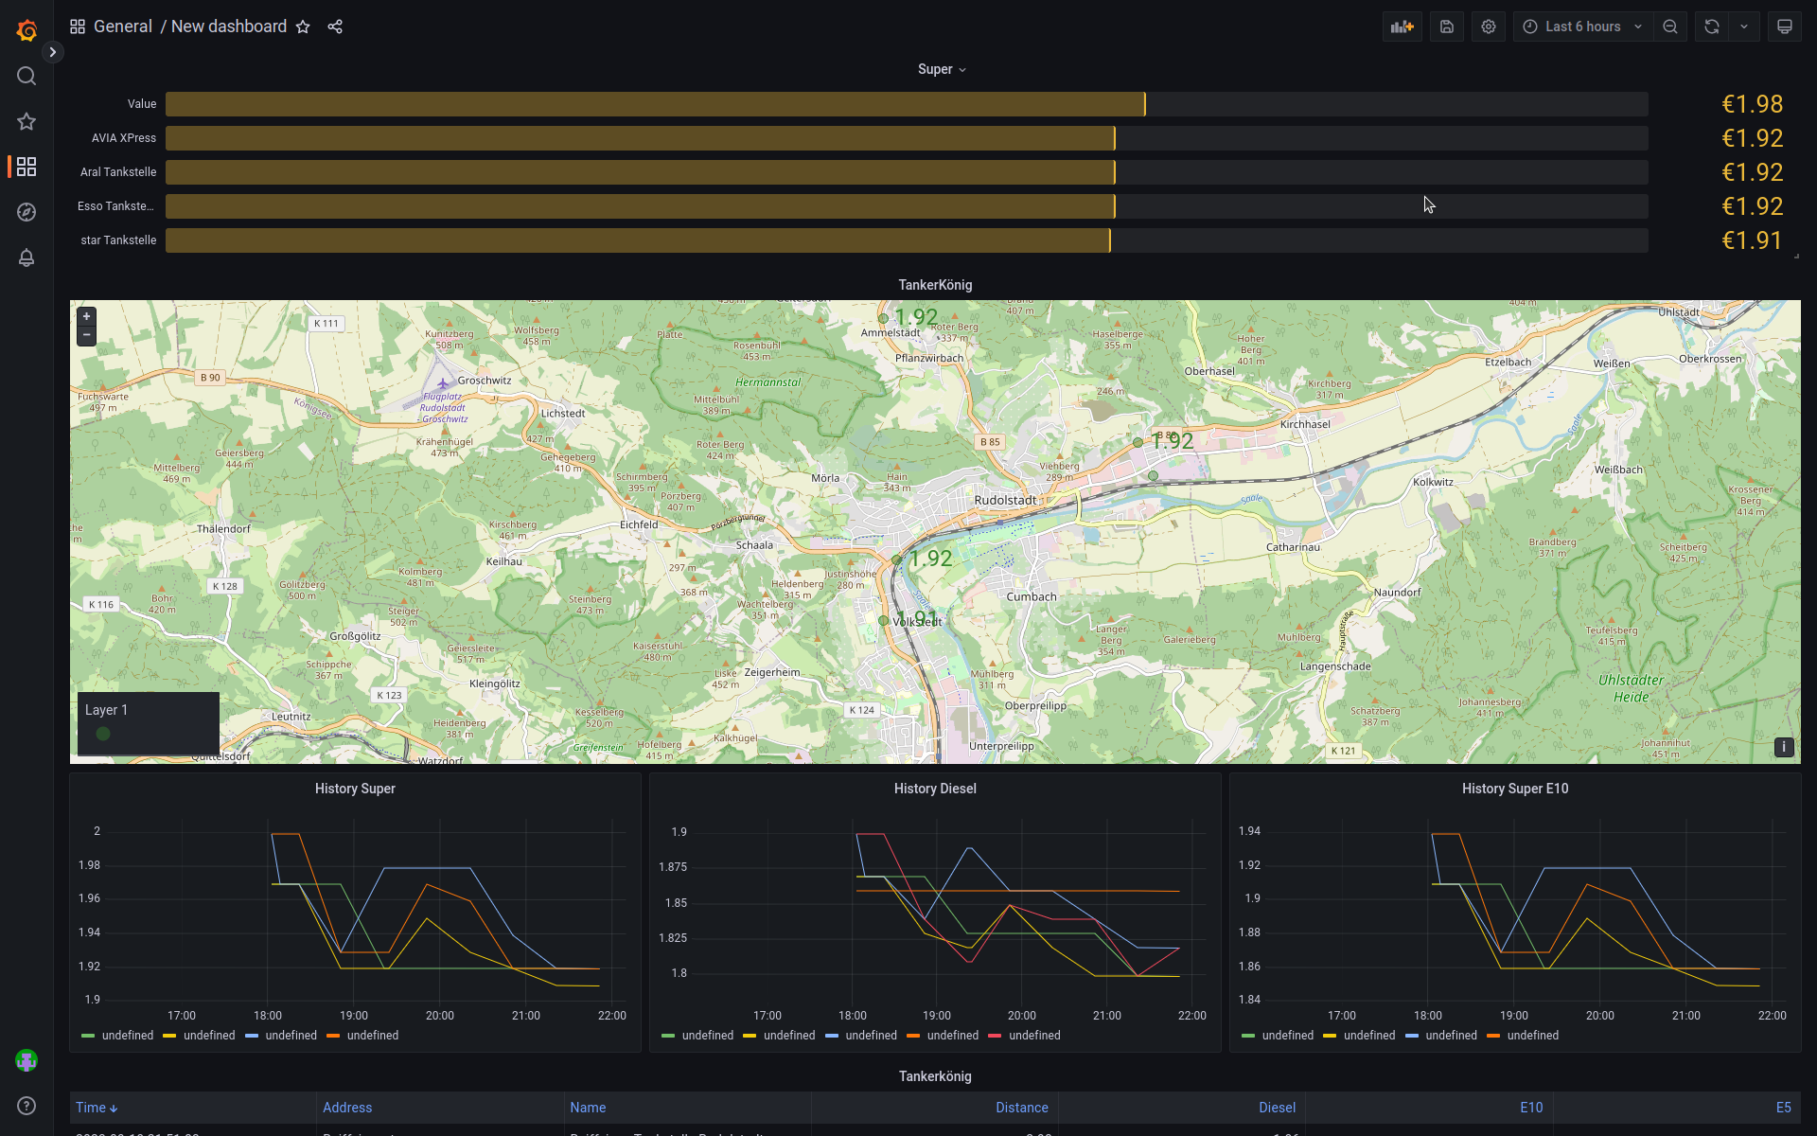
Task: Click the €1.91 price value
Action: [x=1752, y=240]
